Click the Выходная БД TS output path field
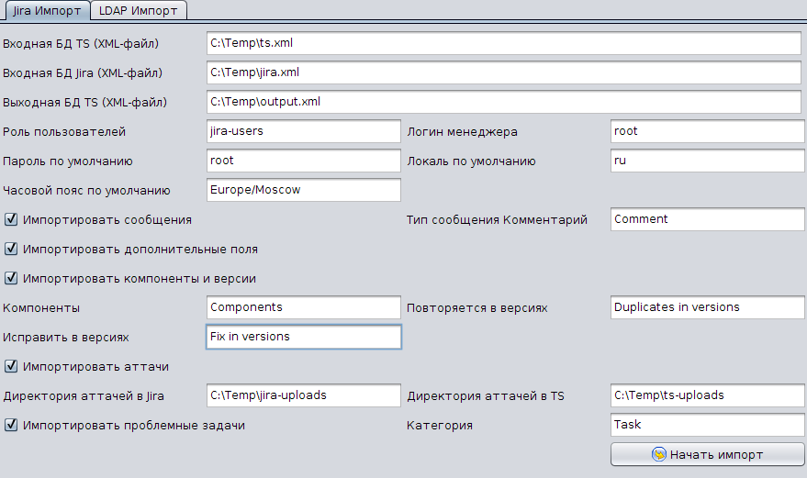This screenshot has width=807, height=478. click(x=503, y=102)
